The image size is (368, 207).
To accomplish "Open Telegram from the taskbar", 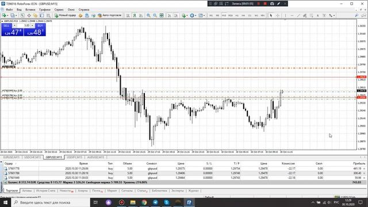I will point(155,202).
